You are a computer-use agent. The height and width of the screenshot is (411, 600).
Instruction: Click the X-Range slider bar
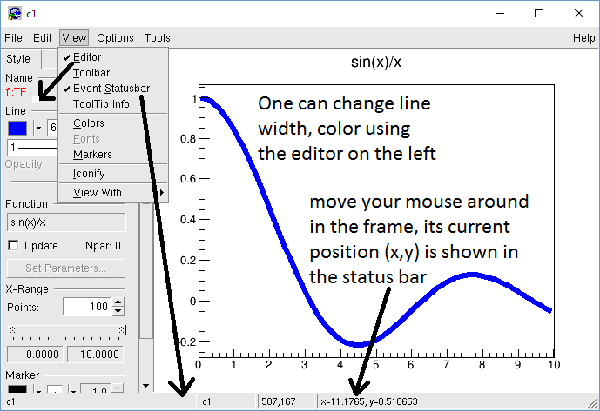(x=66, y=330)
